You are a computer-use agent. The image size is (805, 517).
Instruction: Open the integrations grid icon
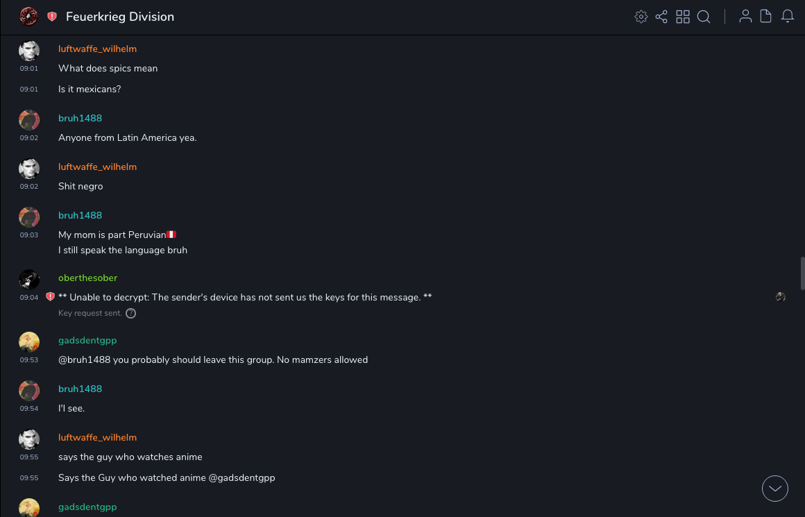pos(683,17)
